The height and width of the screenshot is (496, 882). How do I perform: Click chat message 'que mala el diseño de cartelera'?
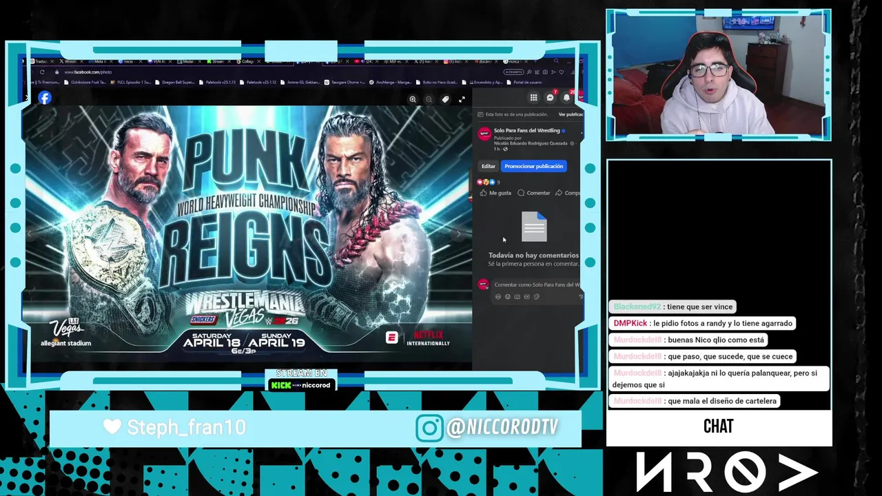[x=696, y=401]
